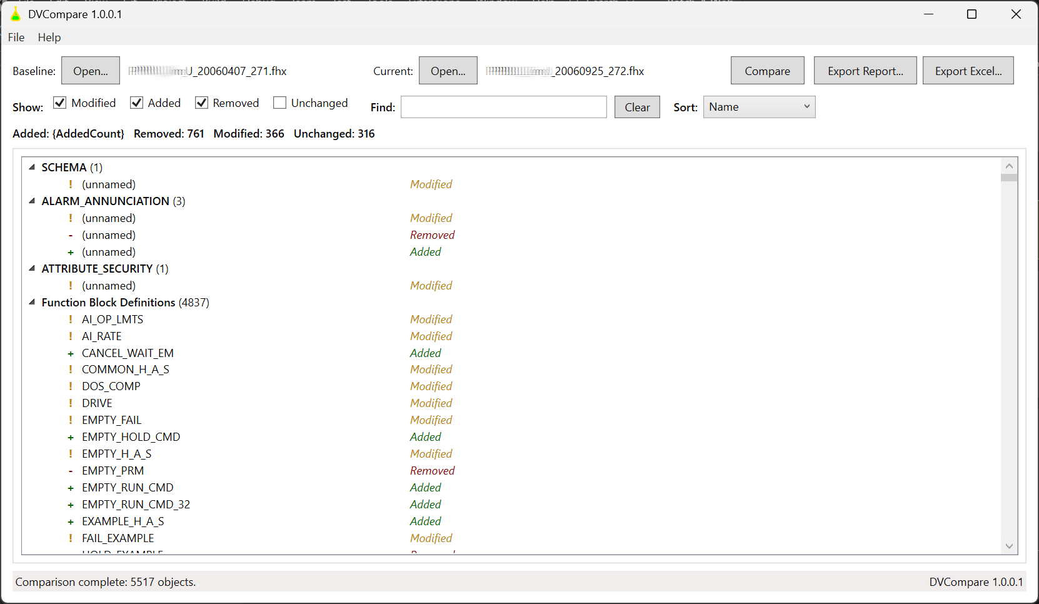
Task: Click the added plus icon beside CANCEL_WAIT_EM
Action: (71, 354)
